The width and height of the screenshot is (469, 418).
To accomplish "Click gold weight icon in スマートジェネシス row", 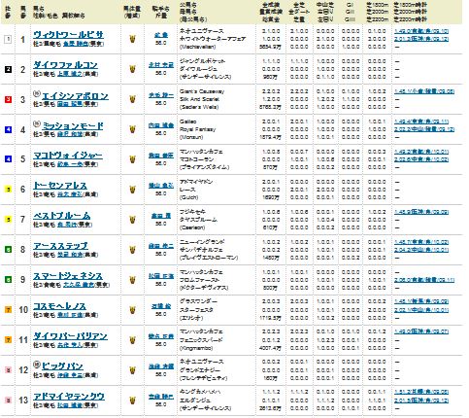I will pyautogui.click(x=132, y=280).
